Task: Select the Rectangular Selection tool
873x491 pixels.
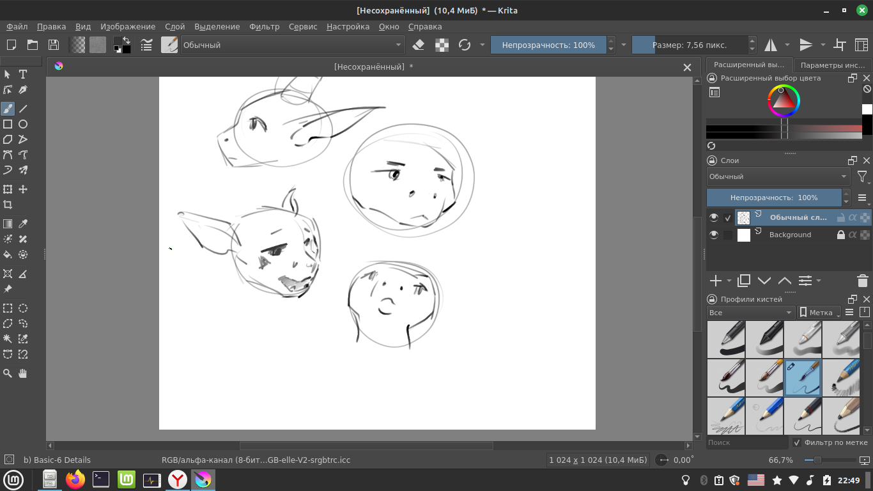Action: [x=8, y=308]
